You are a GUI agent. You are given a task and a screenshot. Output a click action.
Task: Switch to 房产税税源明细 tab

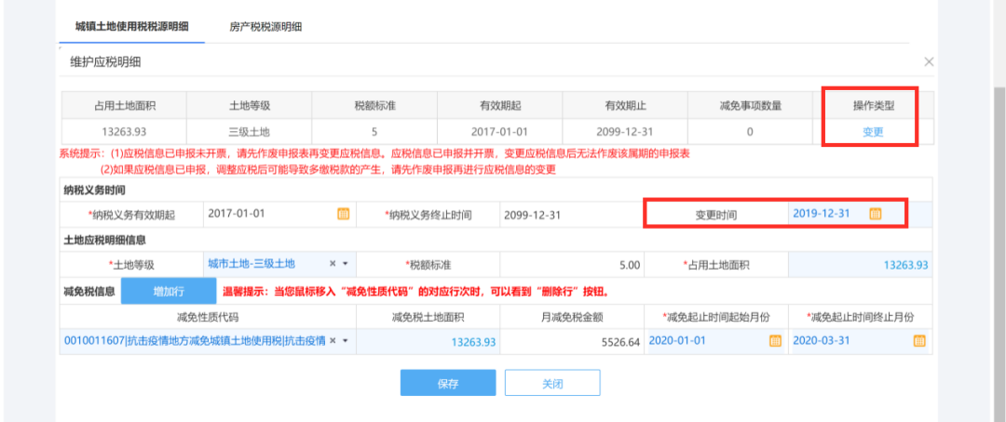(265, 26)
